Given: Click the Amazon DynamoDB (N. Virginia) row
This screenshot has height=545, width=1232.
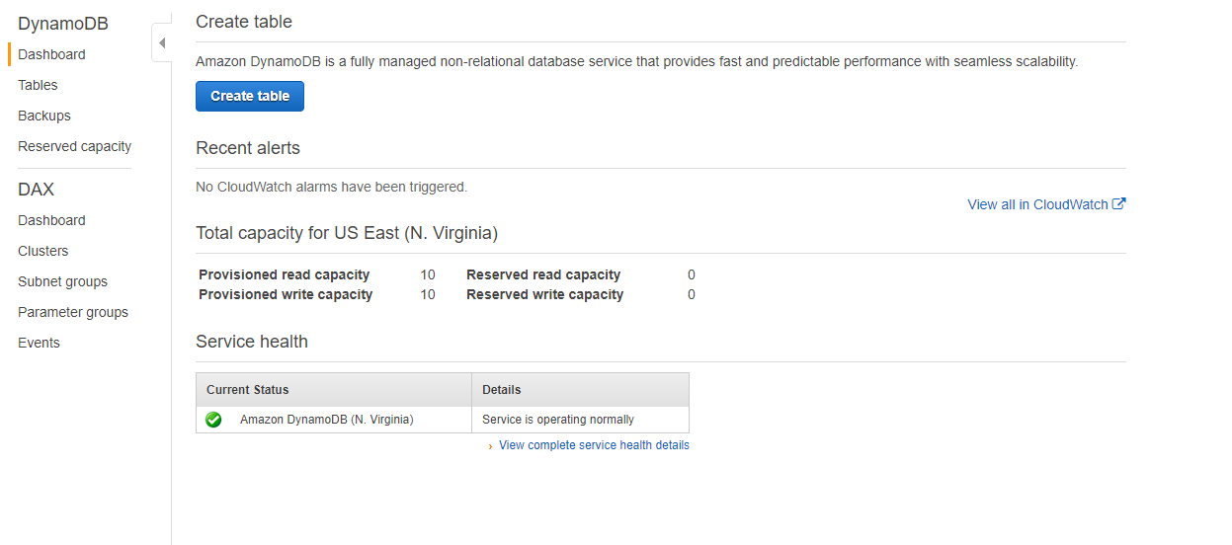Looking at the screenshot, I should coord(443,420).
